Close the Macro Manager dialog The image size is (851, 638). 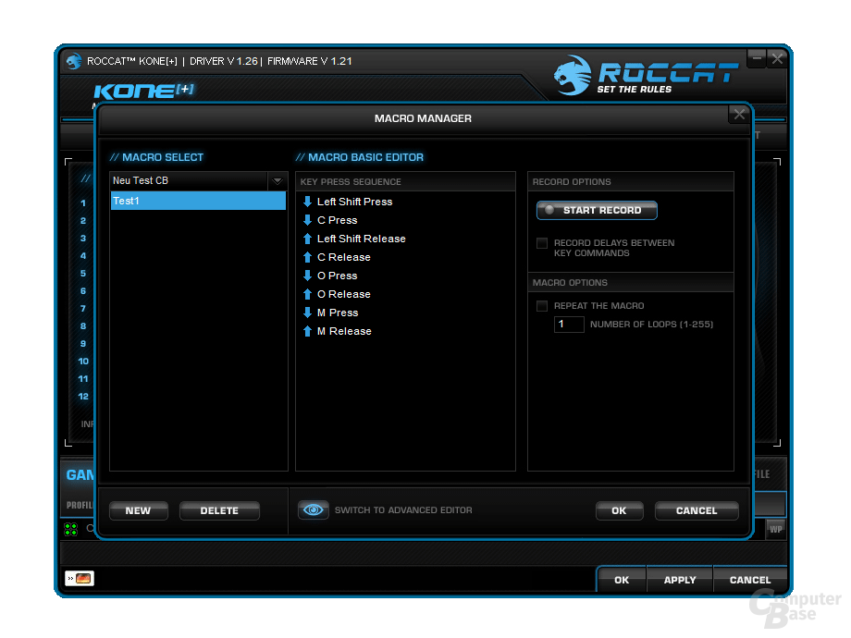tap(739, 115)
